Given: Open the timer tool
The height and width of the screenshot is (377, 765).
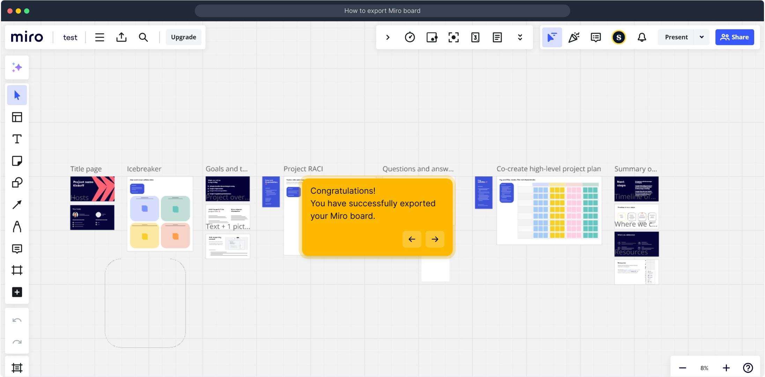Looking at the screenshot, I should pyautogui.click(x=410, y=37).
